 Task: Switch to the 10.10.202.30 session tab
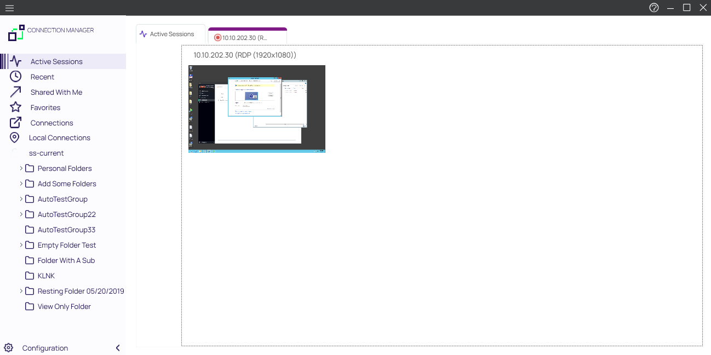click(248, 37)
